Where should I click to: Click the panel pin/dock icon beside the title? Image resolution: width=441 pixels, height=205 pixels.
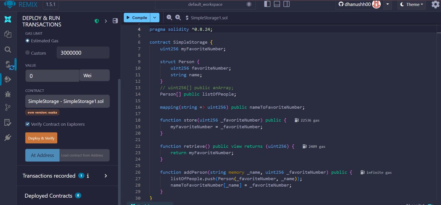click(115, 21)
